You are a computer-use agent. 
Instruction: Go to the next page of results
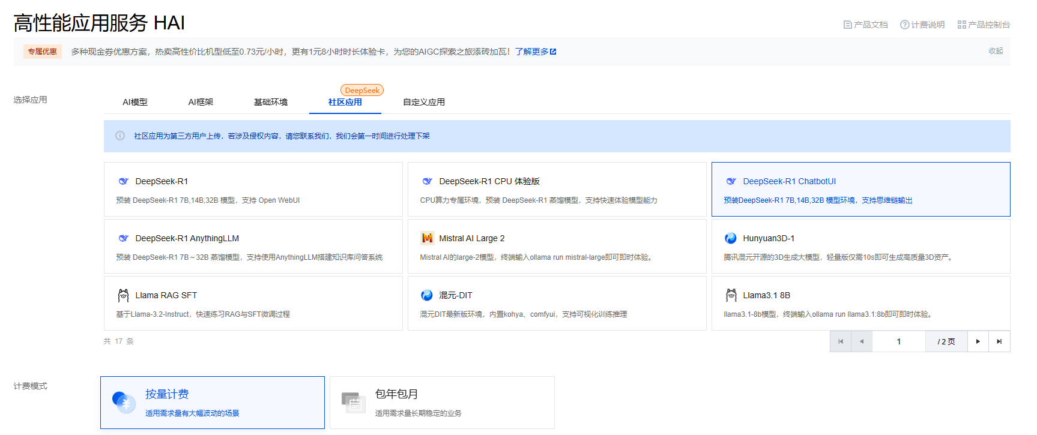[x=978, y=341]
